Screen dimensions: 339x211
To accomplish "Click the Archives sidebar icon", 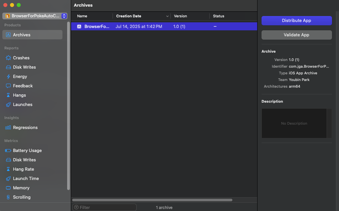I will click(8, 35).
